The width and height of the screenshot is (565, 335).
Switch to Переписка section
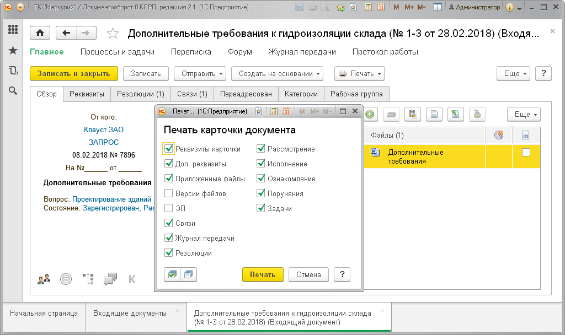(191, 52)
